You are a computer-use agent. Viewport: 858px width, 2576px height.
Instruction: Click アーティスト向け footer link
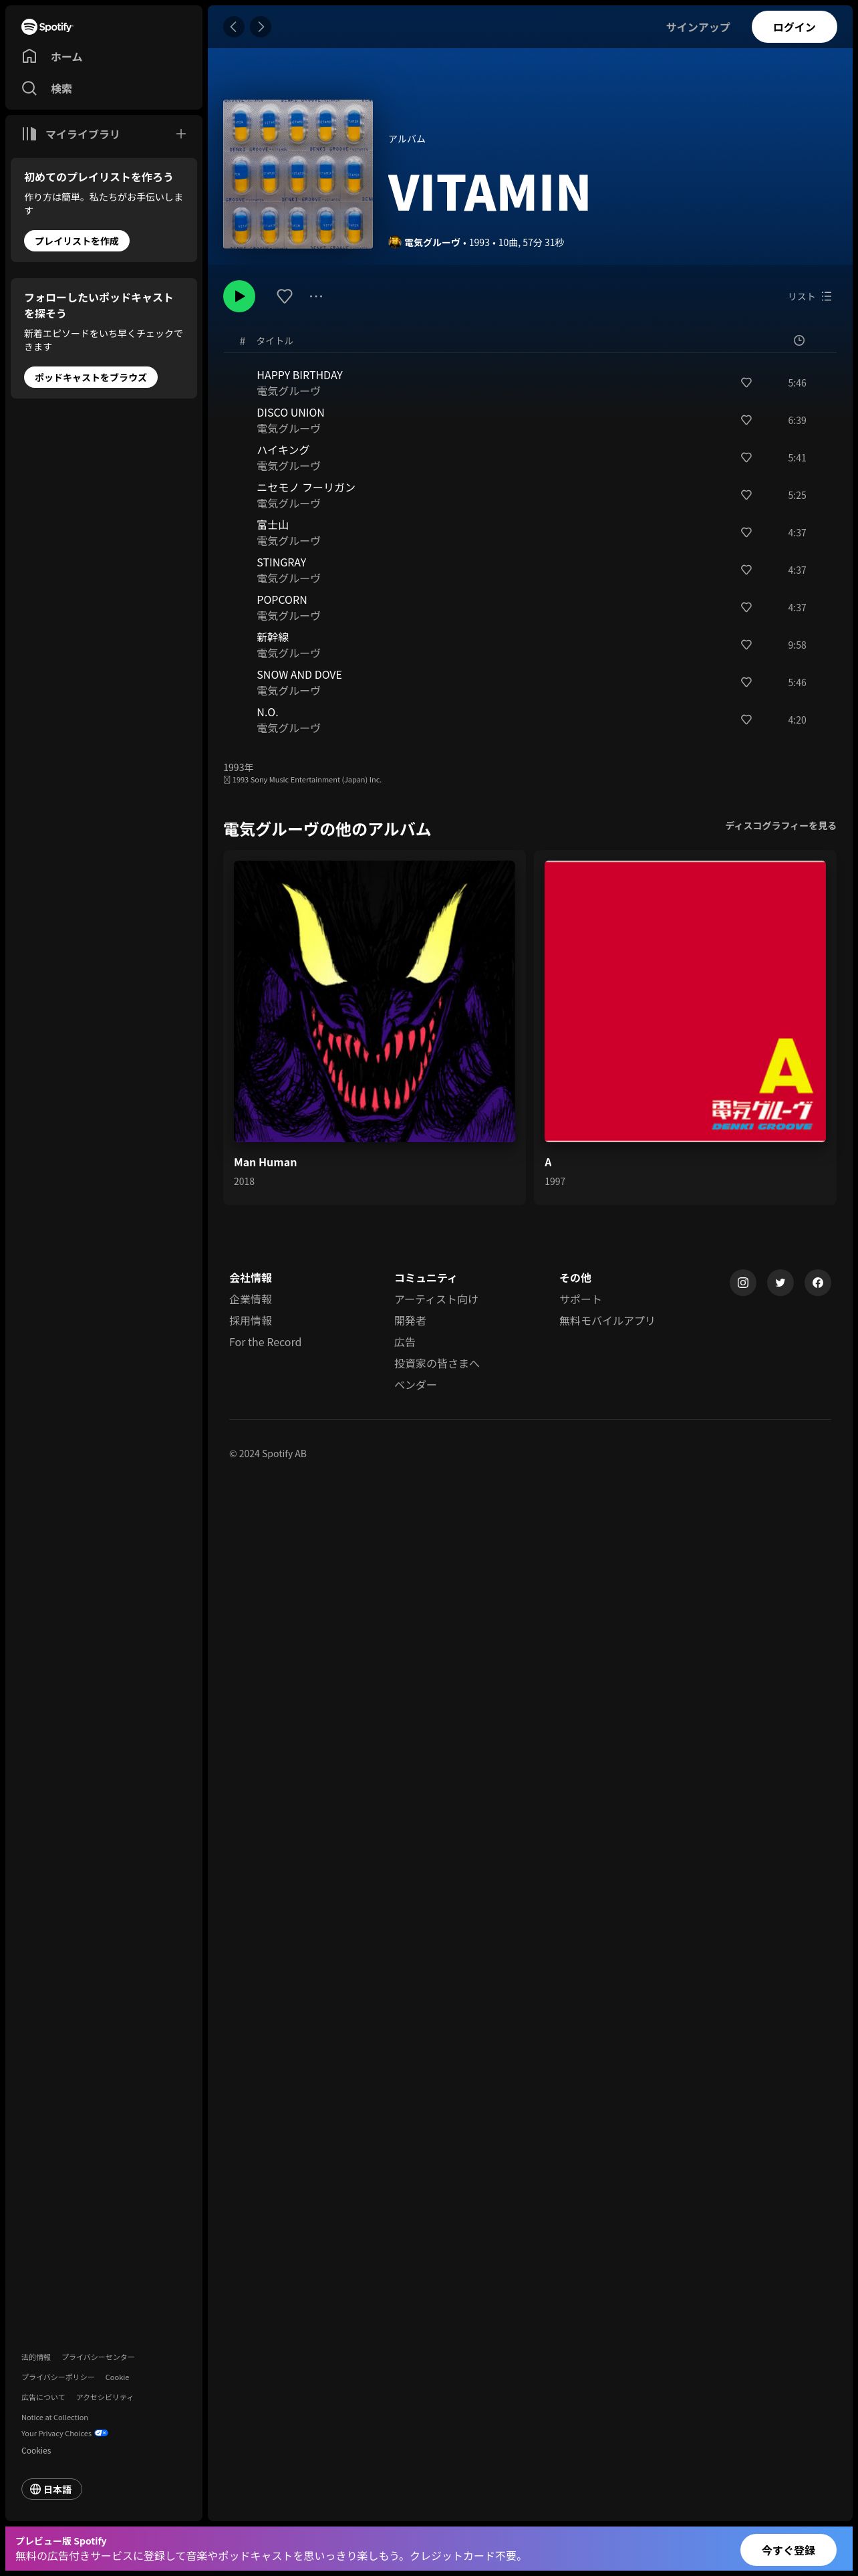436,1300
